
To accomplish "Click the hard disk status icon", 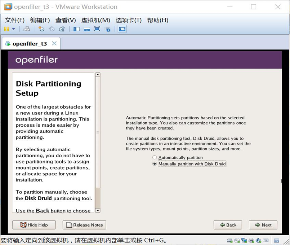I will (x=230, y=241).
